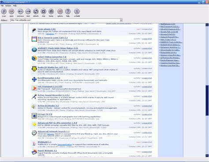
Task: Click the Java application inline link
Action: click(x=65, y=144)
